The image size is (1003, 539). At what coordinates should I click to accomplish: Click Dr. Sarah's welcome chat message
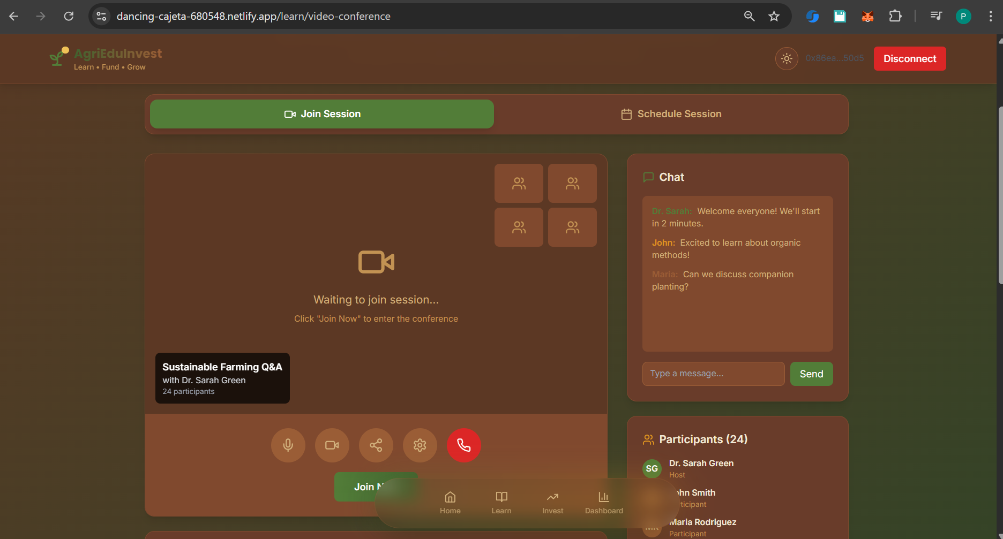pyautogui.click(x=737, y=217)
